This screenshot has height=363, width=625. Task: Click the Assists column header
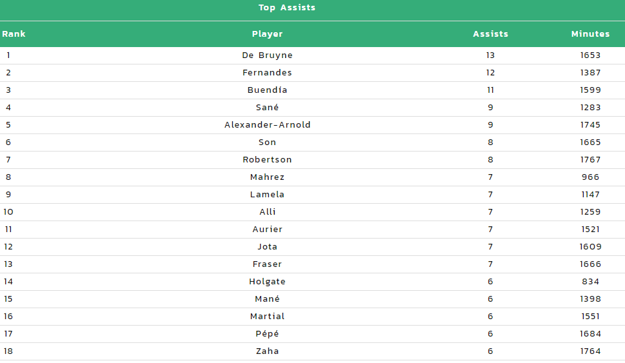[490, 34]
